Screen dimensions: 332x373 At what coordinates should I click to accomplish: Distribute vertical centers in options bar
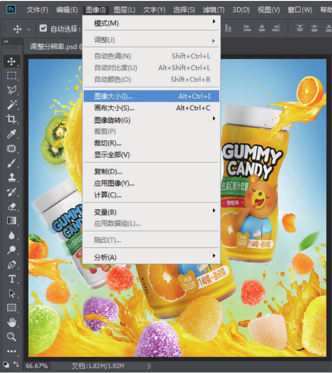pos(314,29)
